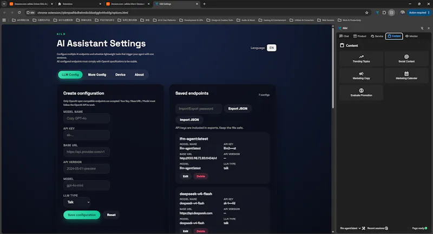Switch to the Monitor tab in side panel
This screenshot has width=433, height=234.
411,36
